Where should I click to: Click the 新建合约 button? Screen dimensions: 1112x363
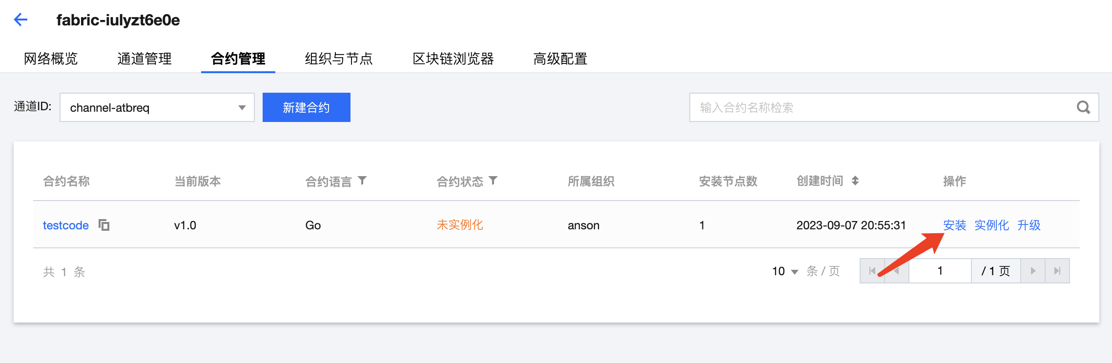point(306,107)
